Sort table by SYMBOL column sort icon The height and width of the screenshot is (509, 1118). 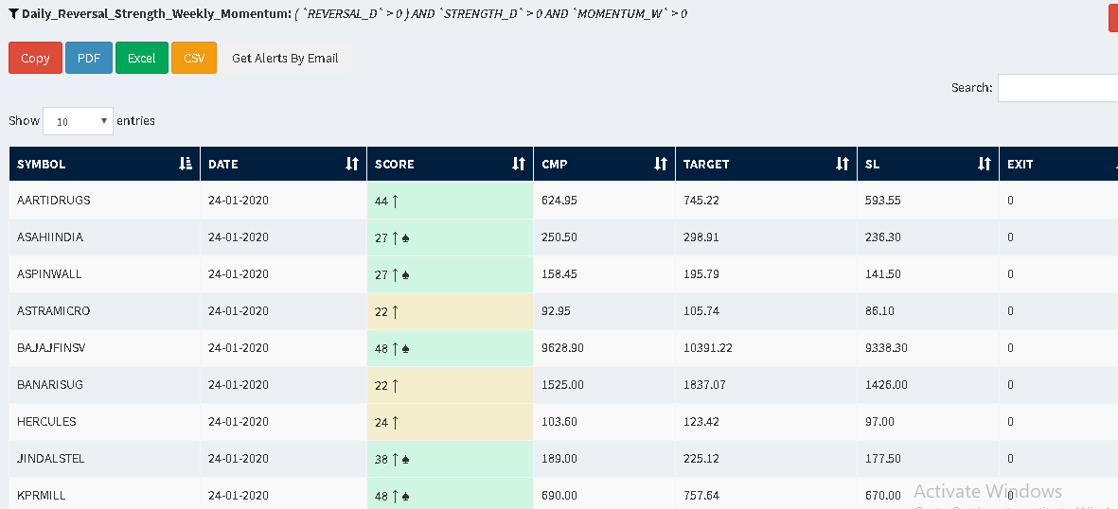coord(186,164)
